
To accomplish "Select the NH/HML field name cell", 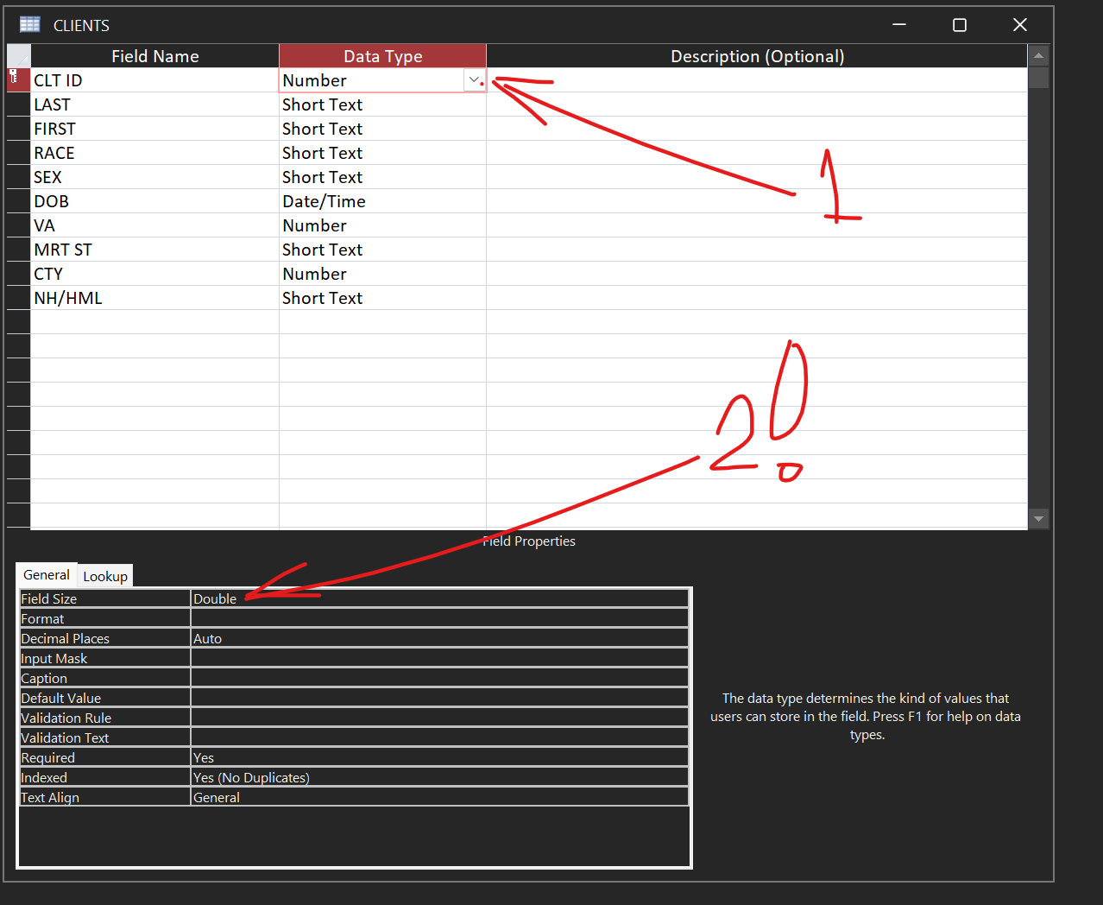I will (x=154, y=298).
